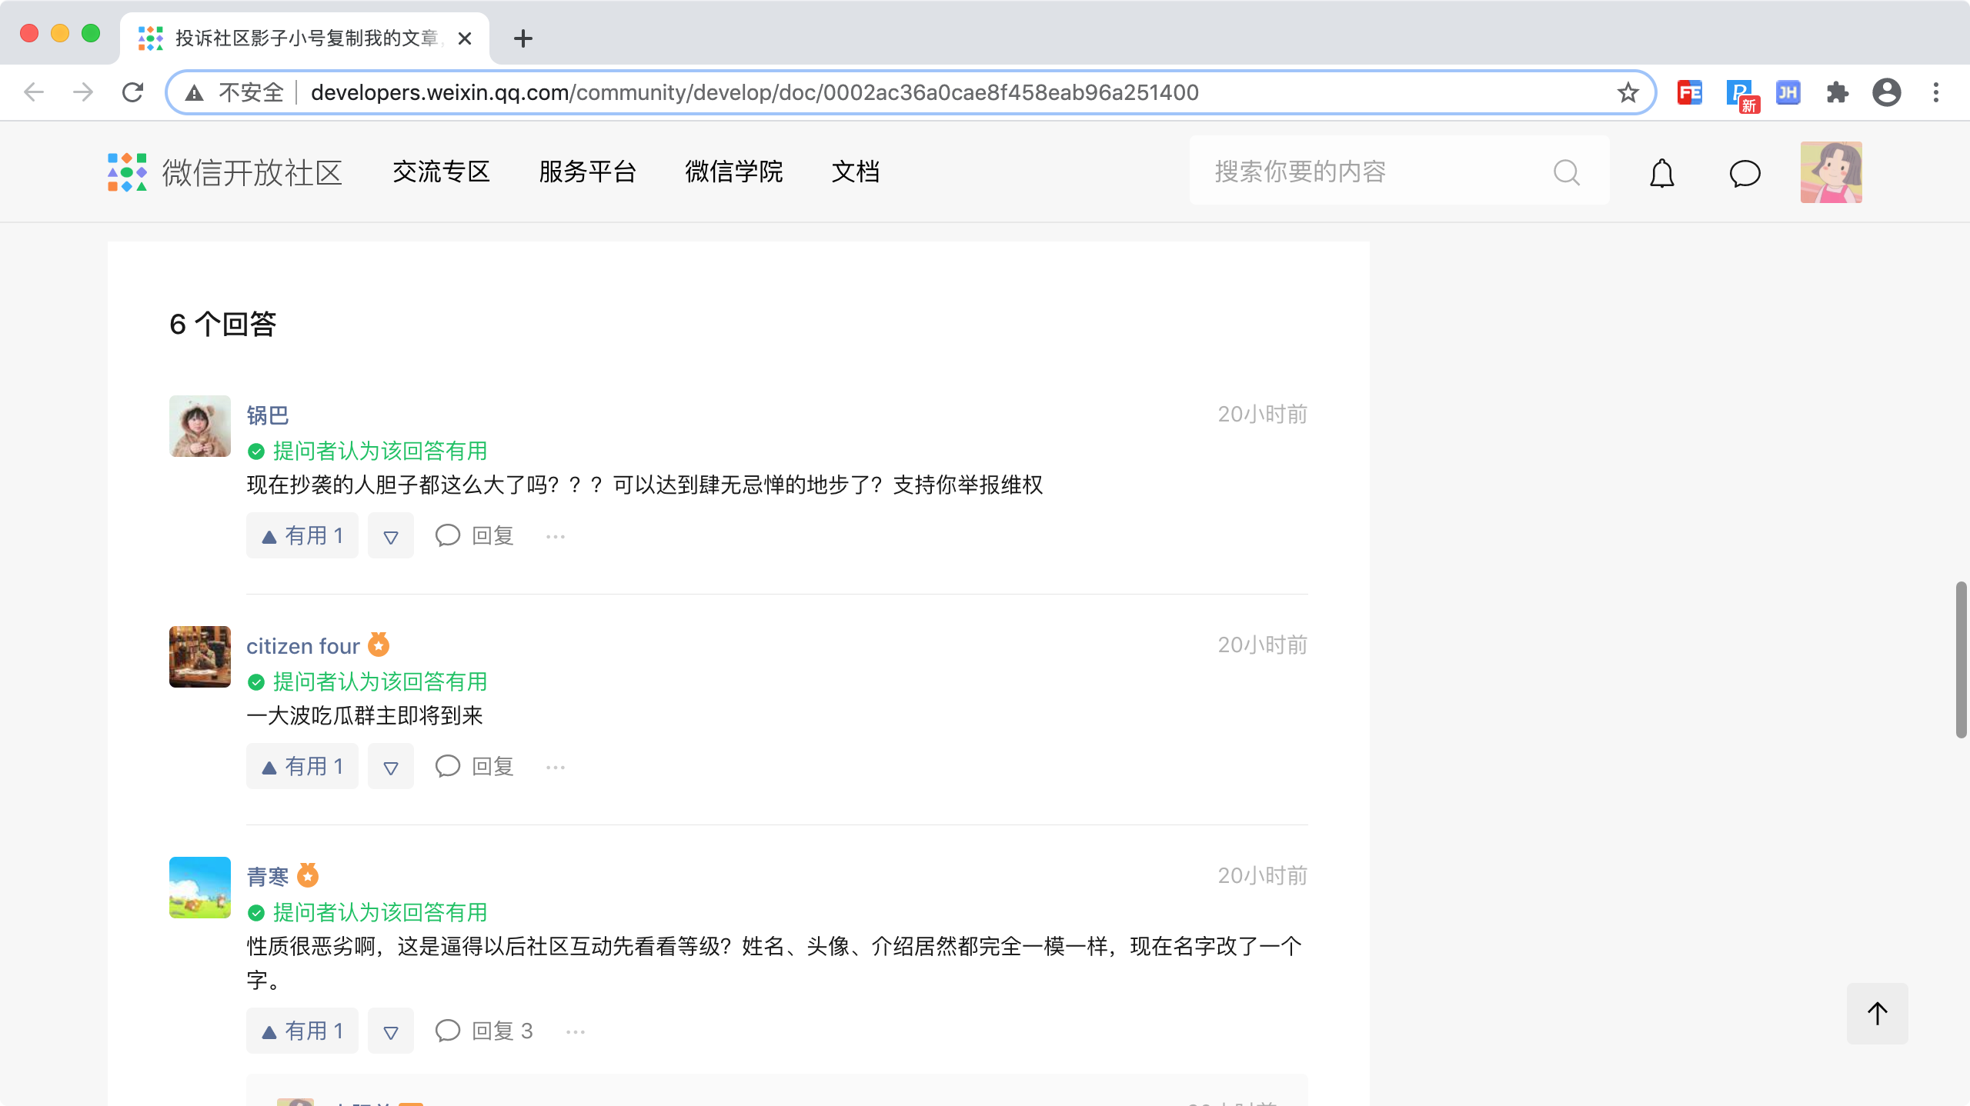Bookmark page with star icon
1970x1106 pixels.
(x=1628, y=93)
